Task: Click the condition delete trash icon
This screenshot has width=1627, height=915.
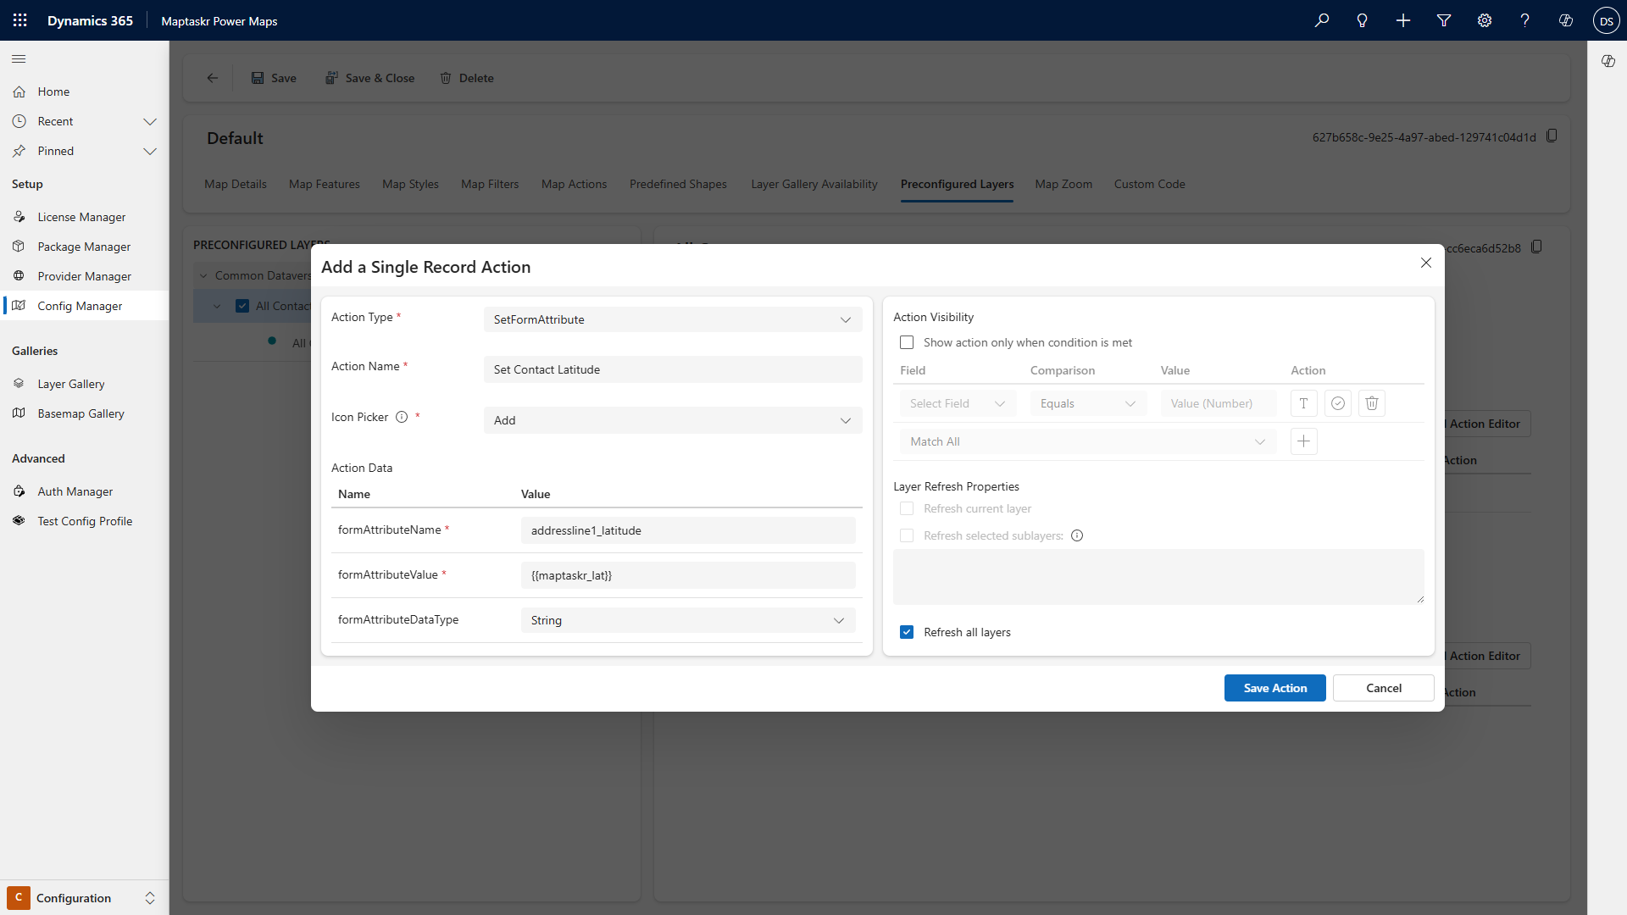Action: click(1371, 403)
